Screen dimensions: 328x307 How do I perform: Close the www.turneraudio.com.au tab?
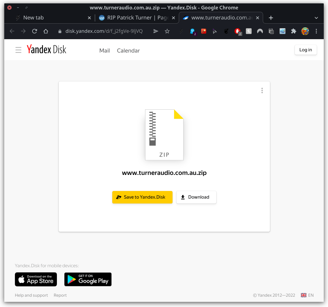pos(257,18)
